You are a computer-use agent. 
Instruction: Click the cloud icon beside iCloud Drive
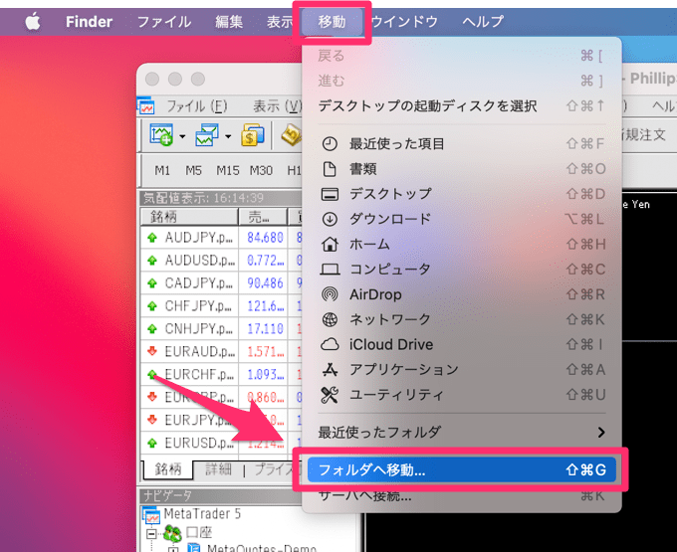[330, 344]
